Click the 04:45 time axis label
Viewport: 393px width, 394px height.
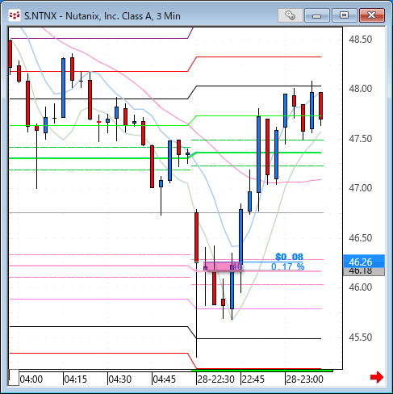165,379
